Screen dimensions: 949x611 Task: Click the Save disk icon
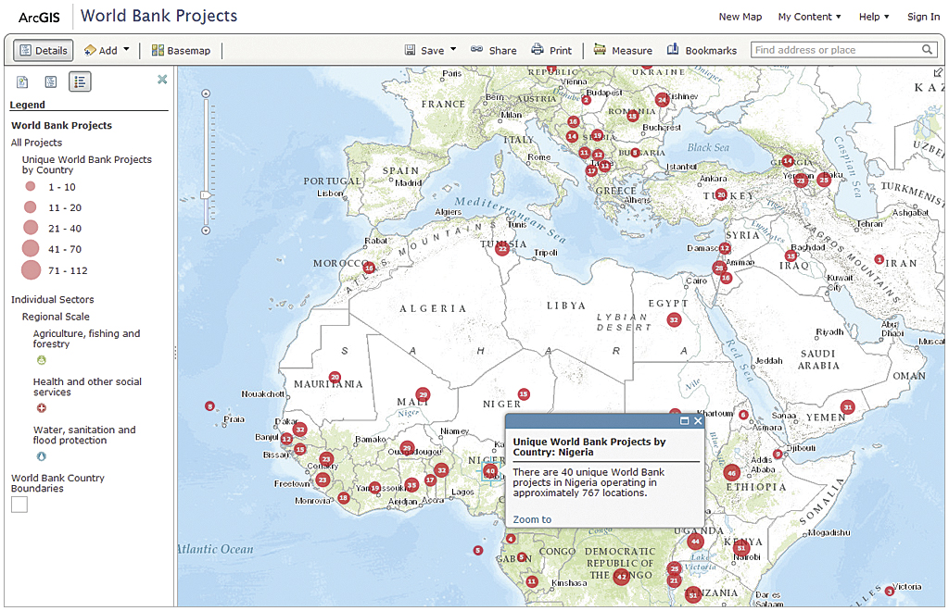(411, 50)
